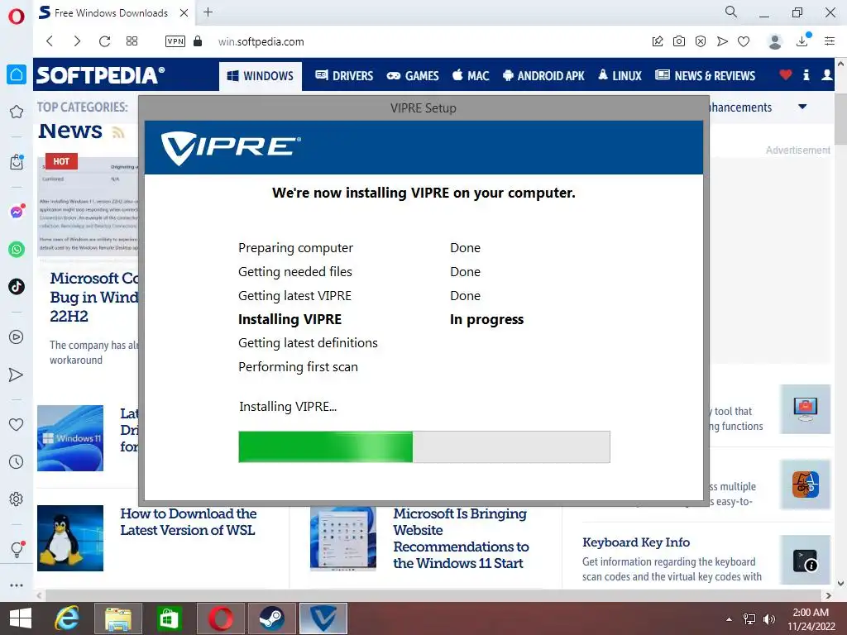Image resolution: width=847 pixels, height=635 pixels.
Task: Go forward to the next page
Action: pos(77,41)
